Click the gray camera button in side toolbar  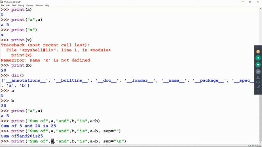point(258,71)
